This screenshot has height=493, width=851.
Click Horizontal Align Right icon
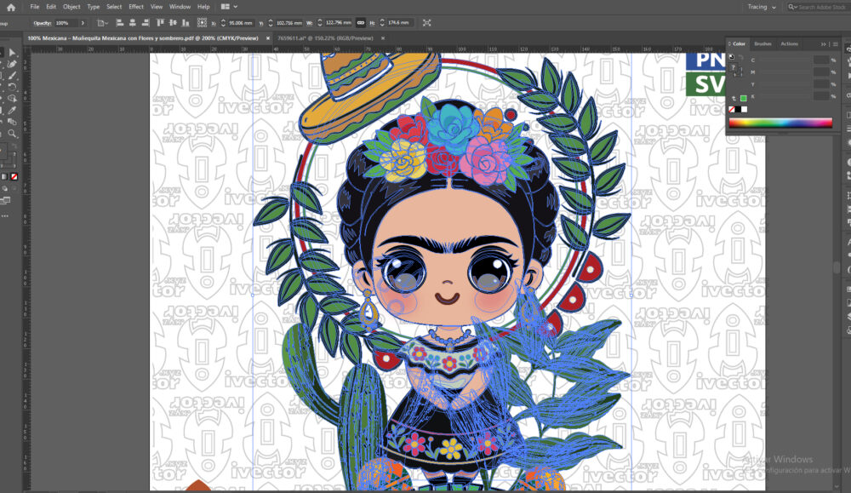(x=146, y=23)
